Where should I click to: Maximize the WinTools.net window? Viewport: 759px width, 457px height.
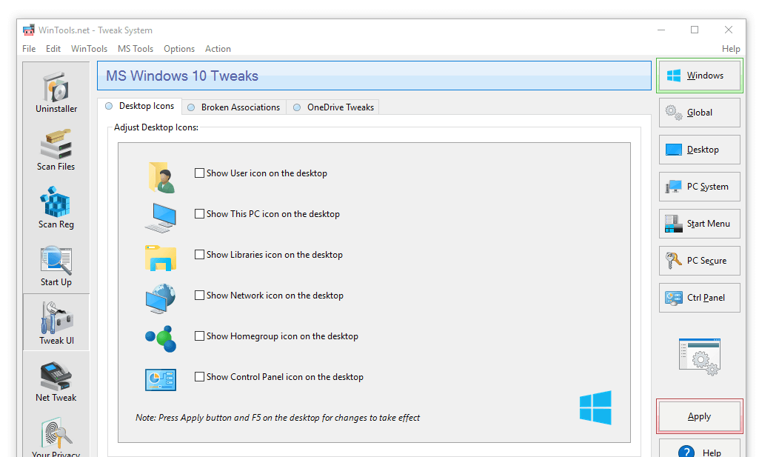(695, 30)
